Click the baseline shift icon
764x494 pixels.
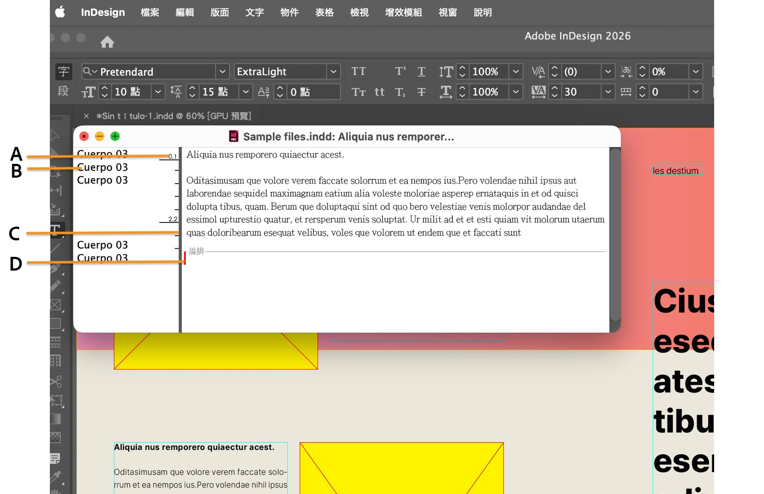pos(264,92)
